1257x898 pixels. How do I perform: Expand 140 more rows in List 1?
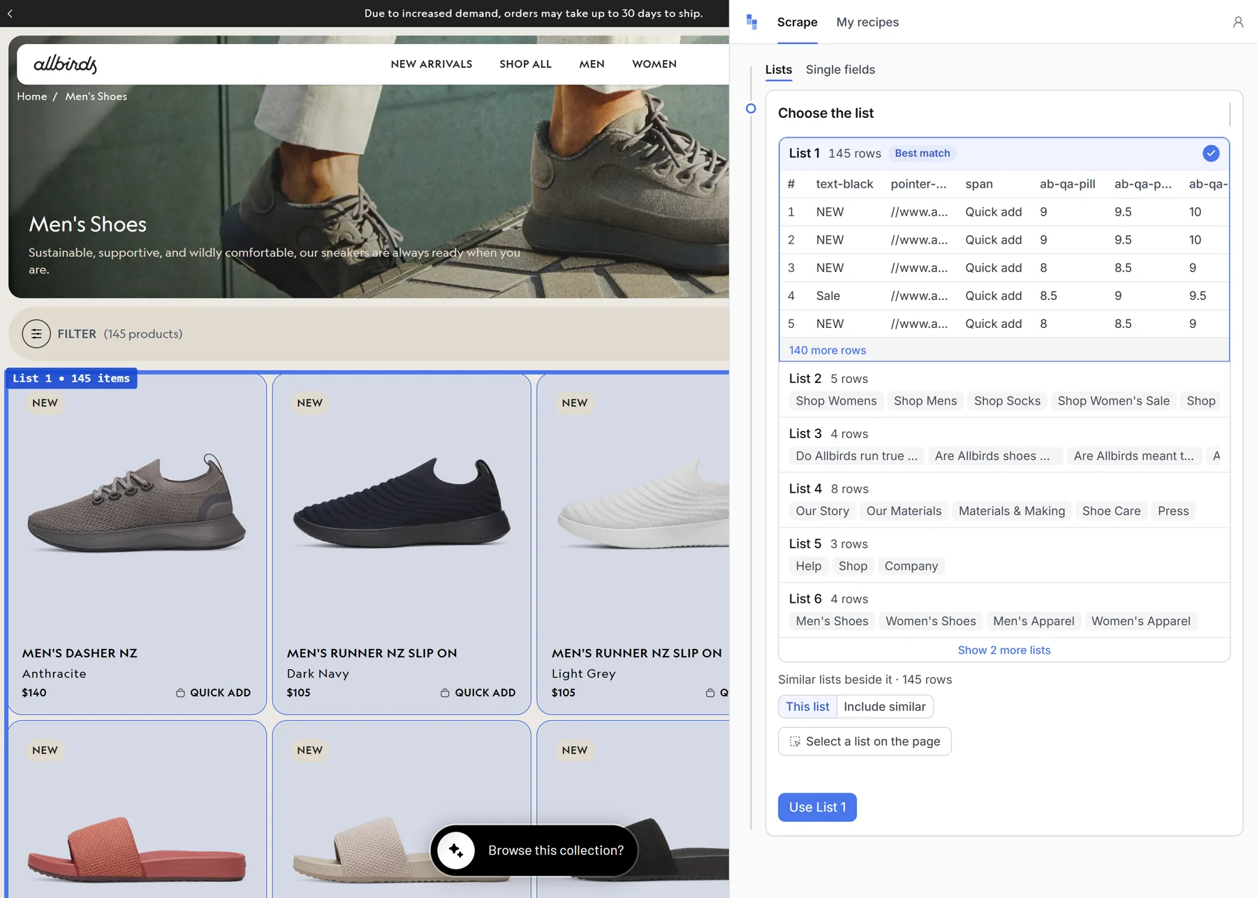pyautogui.click(x=827, y=350)
